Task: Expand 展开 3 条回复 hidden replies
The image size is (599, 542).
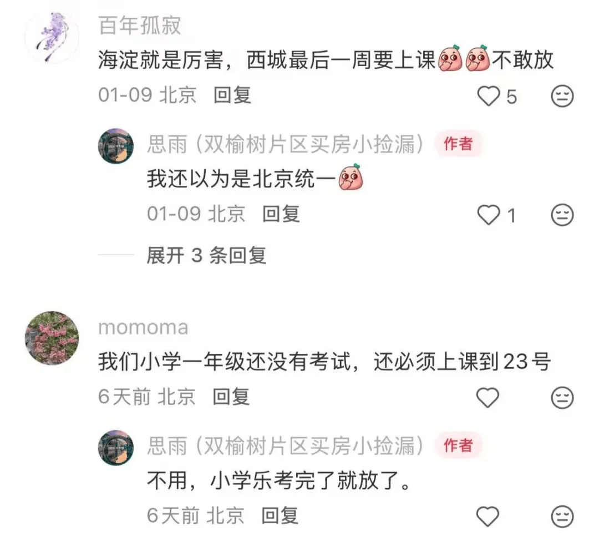Action: (206, 255)
